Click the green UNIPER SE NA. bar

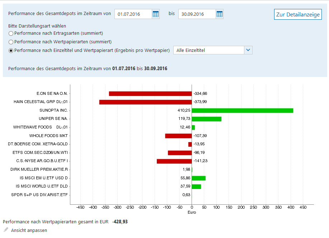[206, 119]
